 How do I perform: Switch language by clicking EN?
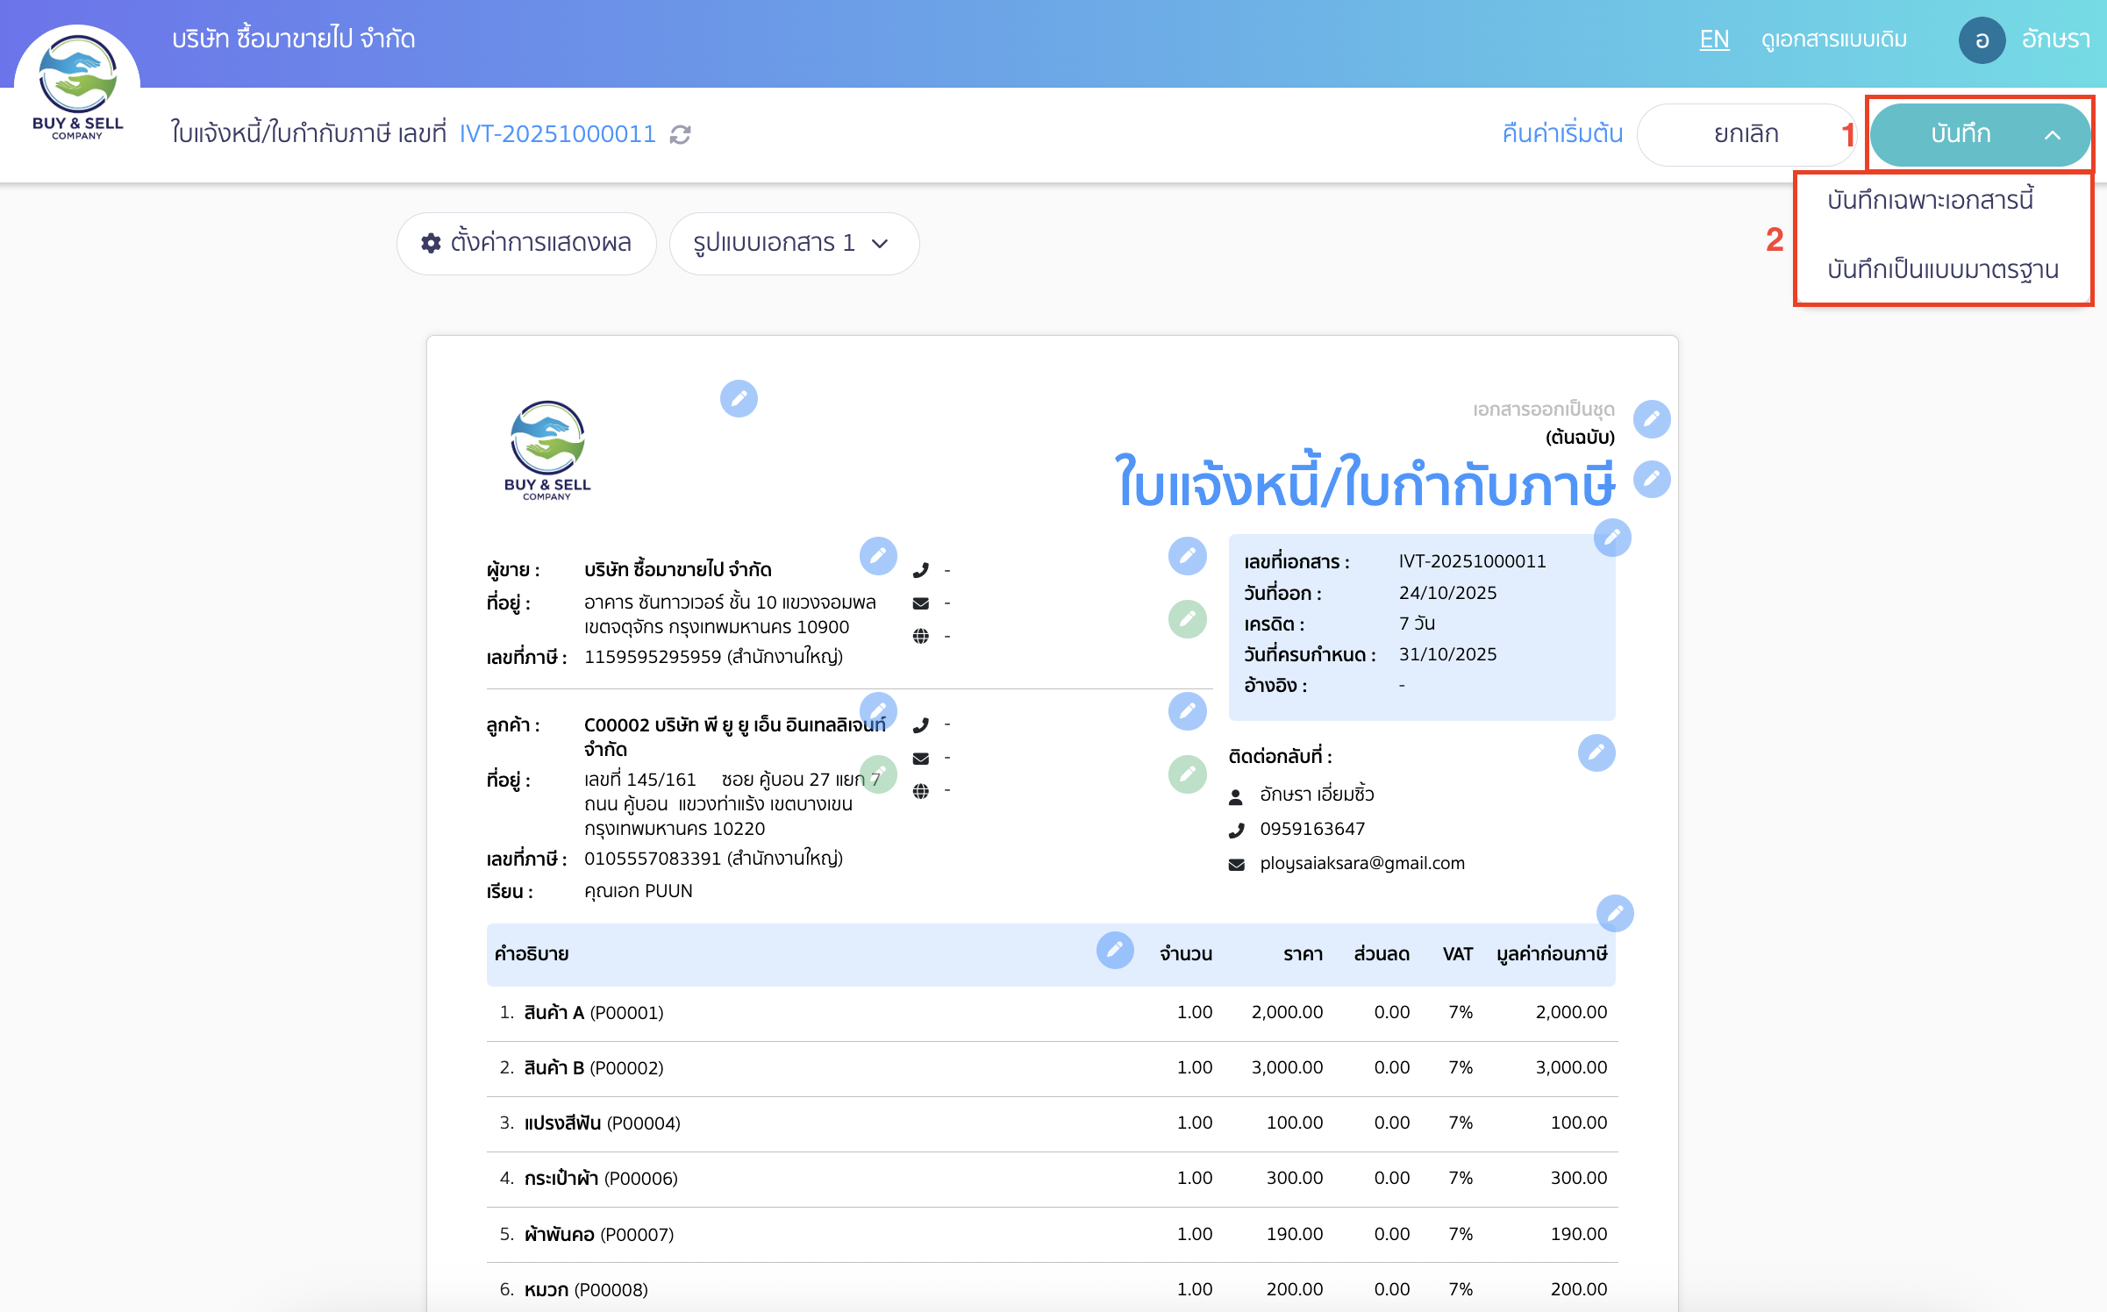point(1714,39)
